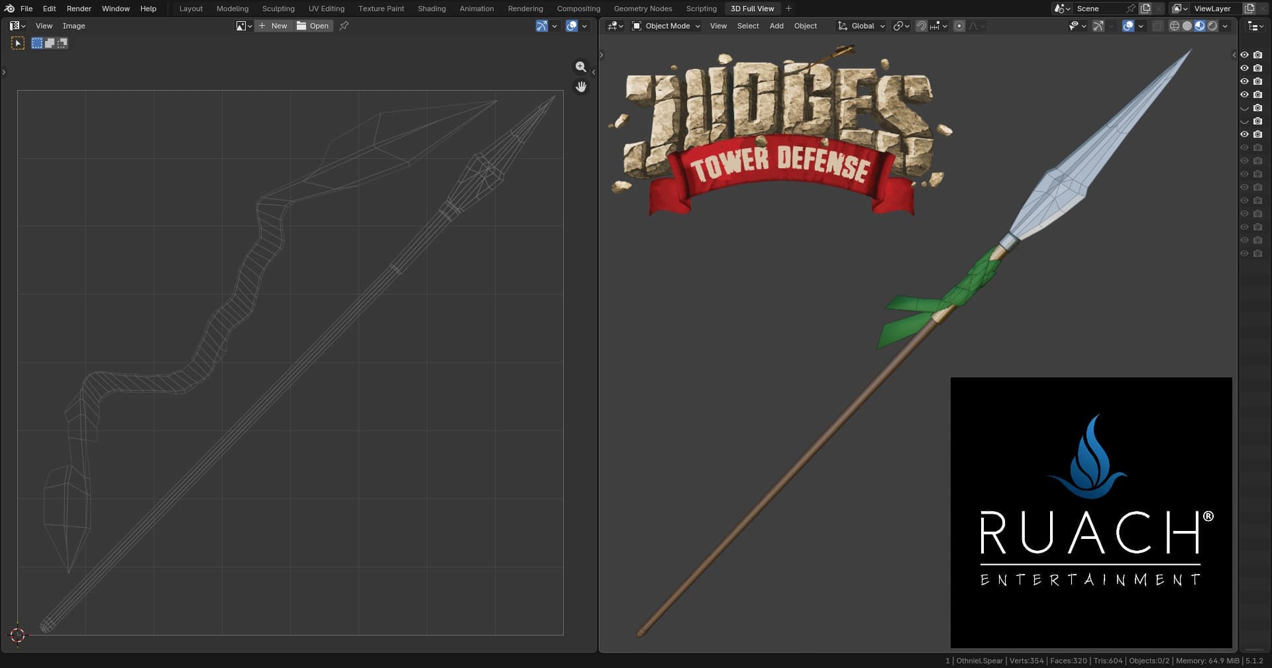Switch viewport shading to Material Preview

click(1200, 26)
